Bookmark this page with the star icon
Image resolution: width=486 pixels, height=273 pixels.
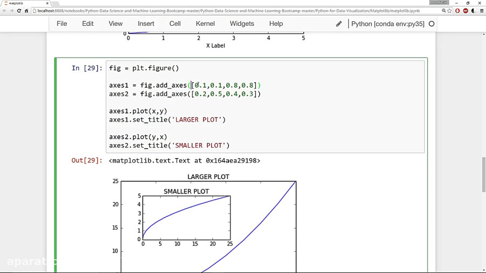(x=449, y=11)
